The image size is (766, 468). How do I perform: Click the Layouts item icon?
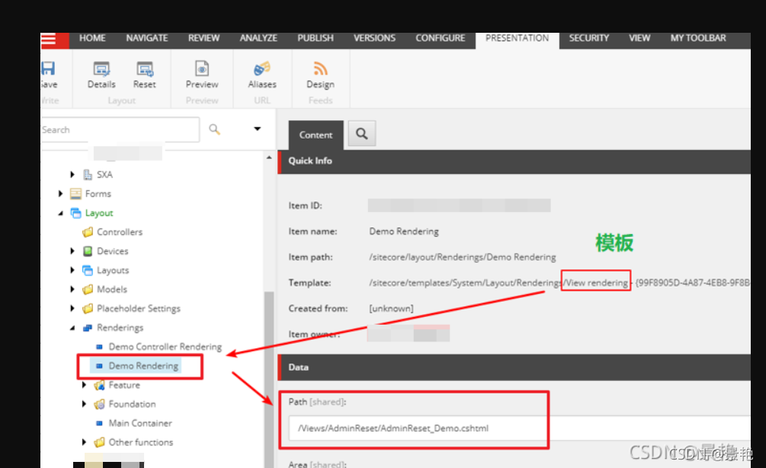point(88,270)
